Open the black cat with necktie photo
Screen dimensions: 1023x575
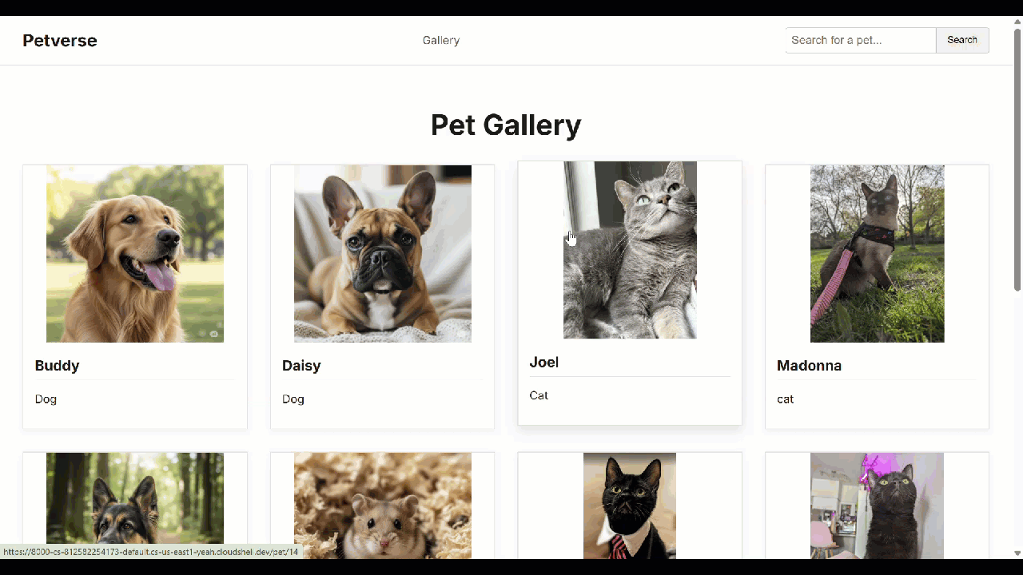630,506
